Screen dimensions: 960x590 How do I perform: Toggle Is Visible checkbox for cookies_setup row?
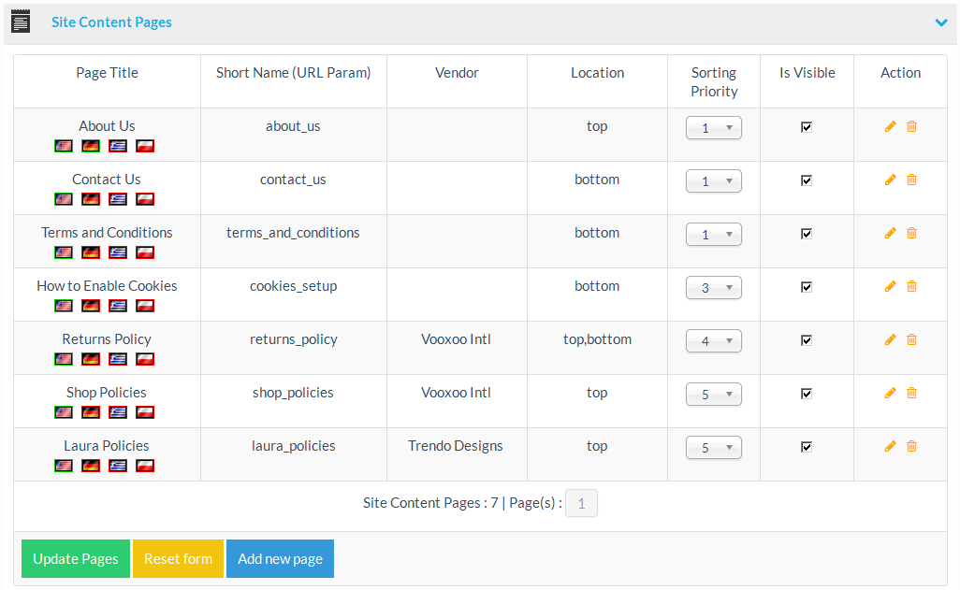click(807, 287)
